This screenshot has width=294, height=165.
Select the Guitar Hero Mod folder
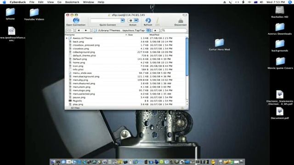(220, 44)
